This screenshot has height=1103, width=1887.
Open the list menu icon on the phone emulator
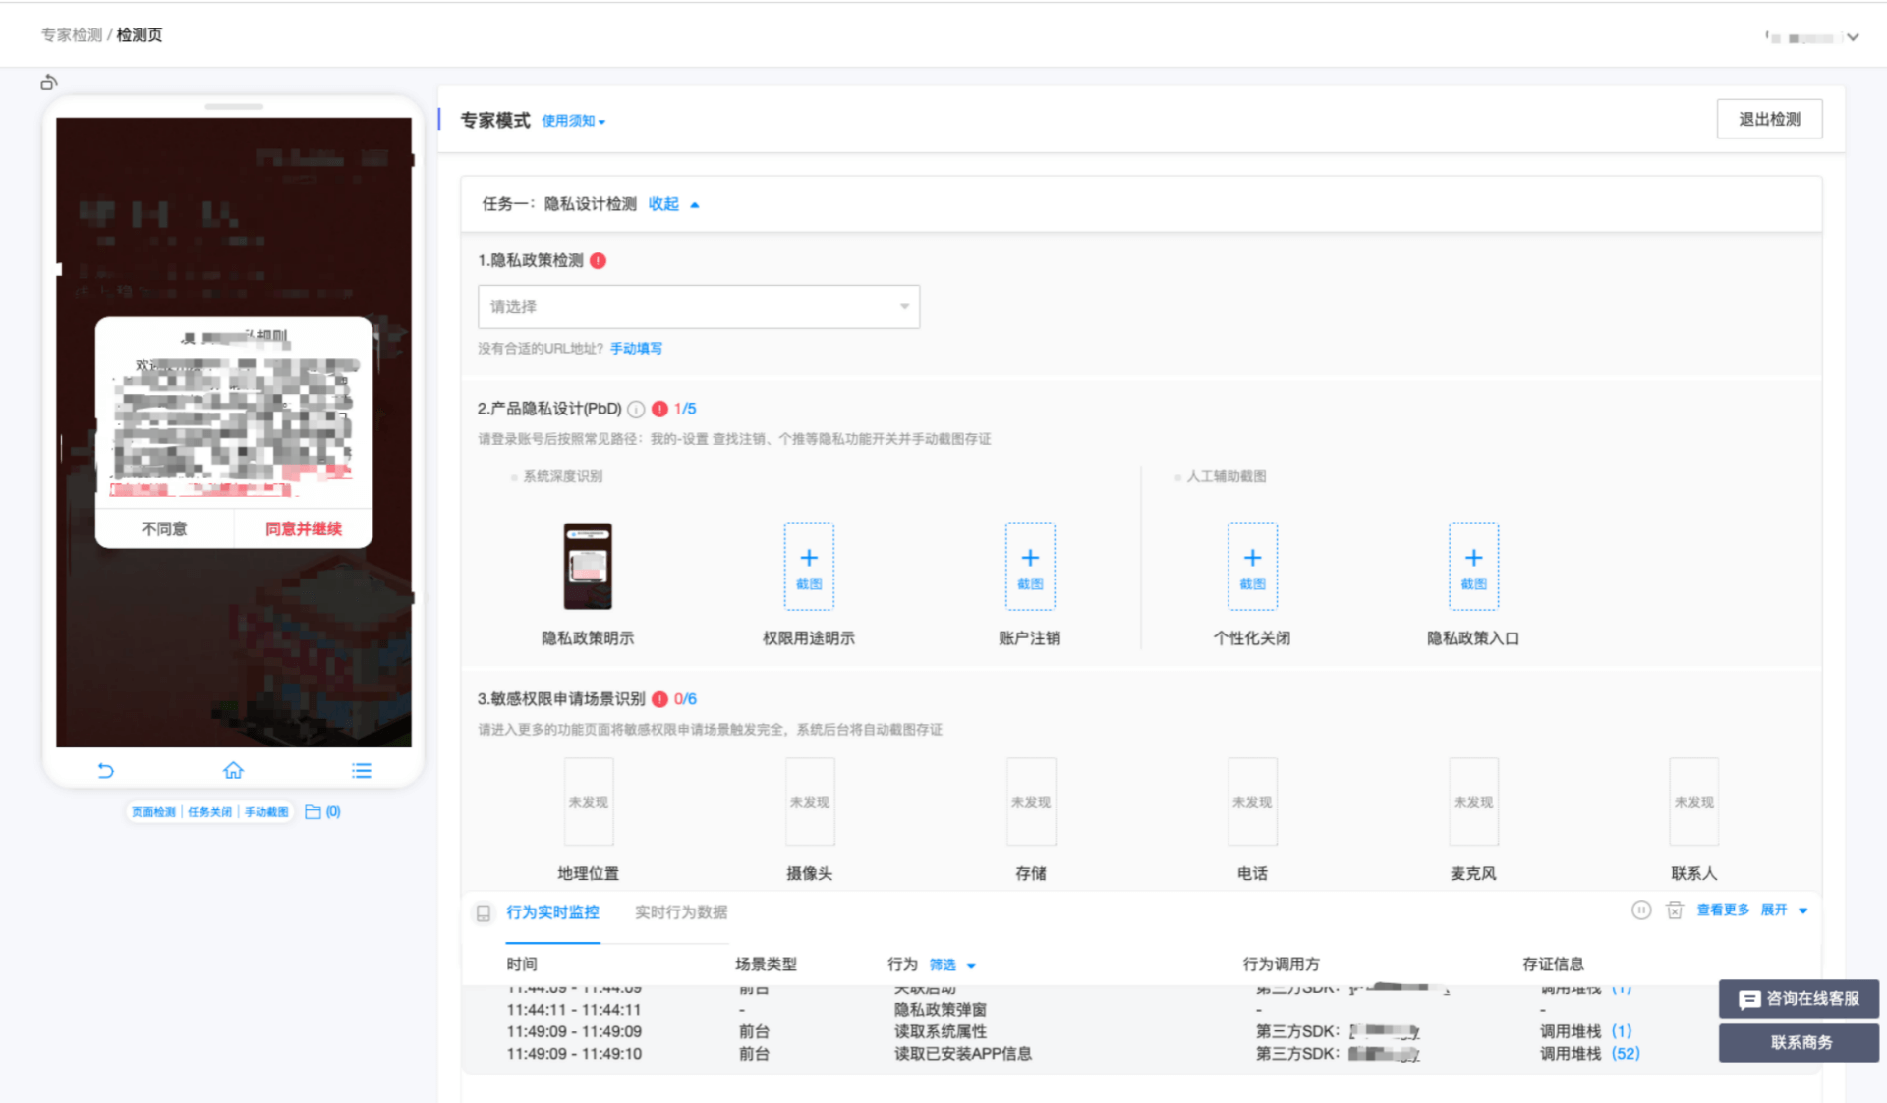(x=361, y=770)
